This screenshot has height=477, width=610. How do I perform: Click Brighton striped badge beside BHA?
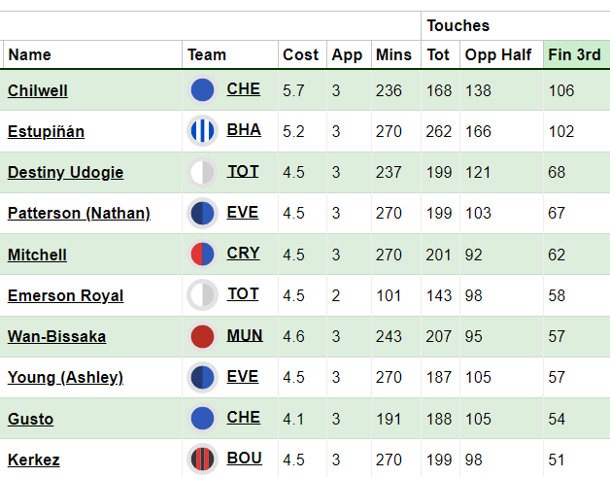[202, 131]
